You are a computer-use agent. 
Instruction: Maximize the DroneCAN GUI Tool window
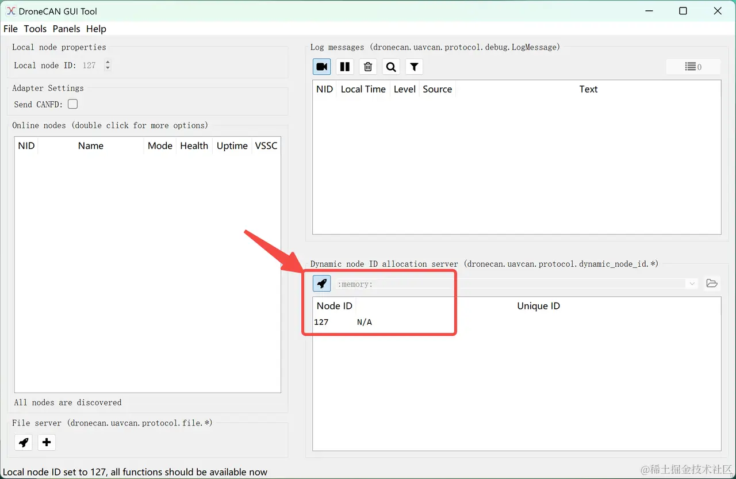tap(683, 11)
